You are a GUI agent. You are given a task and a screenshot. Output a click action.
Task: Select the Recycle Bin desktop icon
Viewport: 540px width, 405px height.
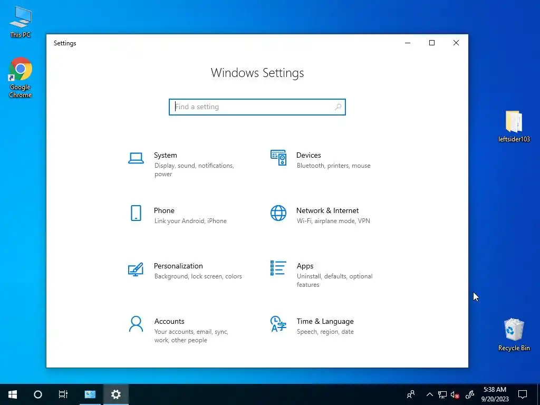pyautogui.click(x=514, y=334)
